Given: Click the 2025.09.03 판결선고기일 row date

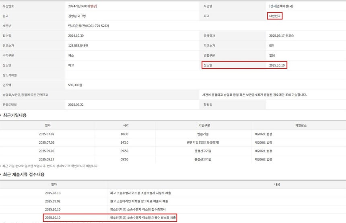Looking at the screenshot, I should (x=47, y=151).
